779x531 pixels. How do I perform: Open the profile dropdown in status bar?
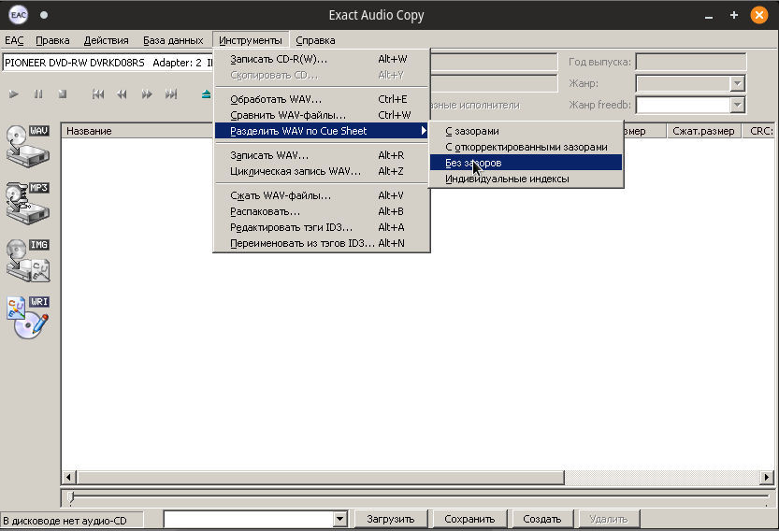[x=339, y=520]
